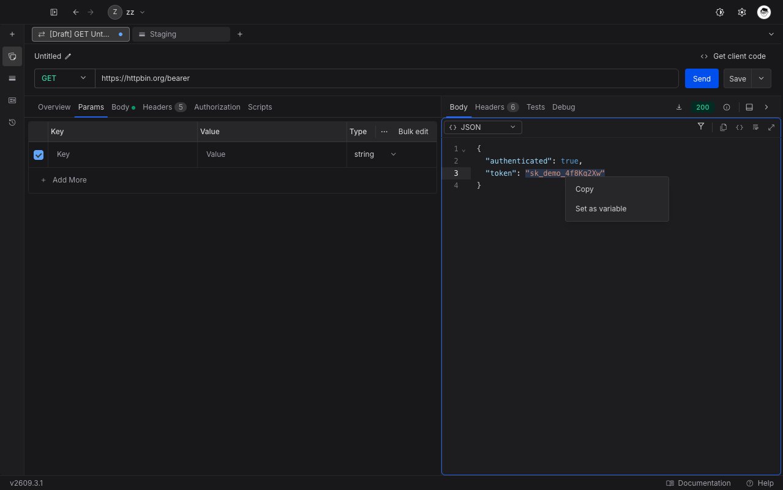Click Bulk edit in params table
The image size is (783, 490).
coord(413,132)
